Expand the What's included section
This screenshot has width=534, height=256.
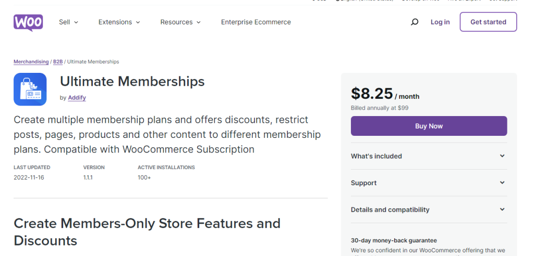(x=429, y=156)
